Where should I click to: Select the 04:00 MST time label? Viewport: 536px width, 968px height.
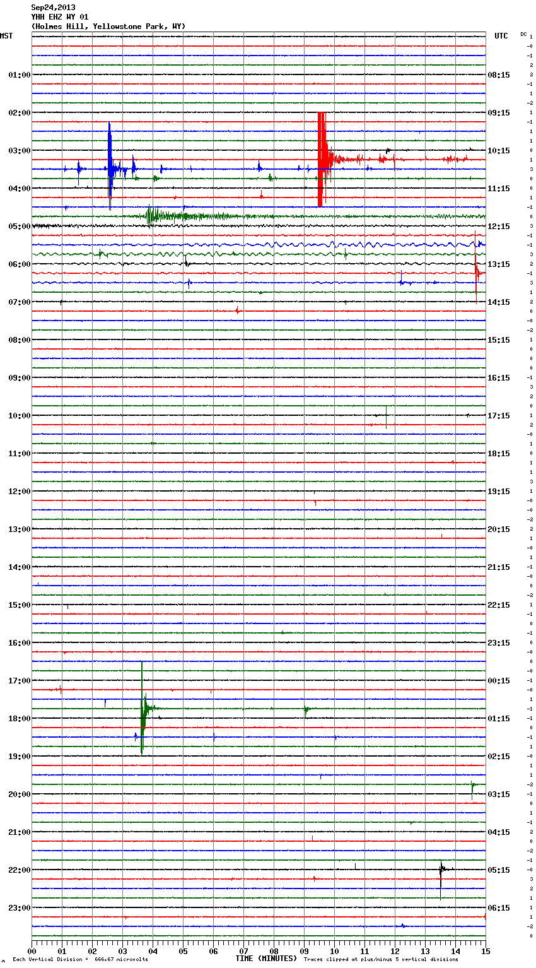click(x=20, y=189)
